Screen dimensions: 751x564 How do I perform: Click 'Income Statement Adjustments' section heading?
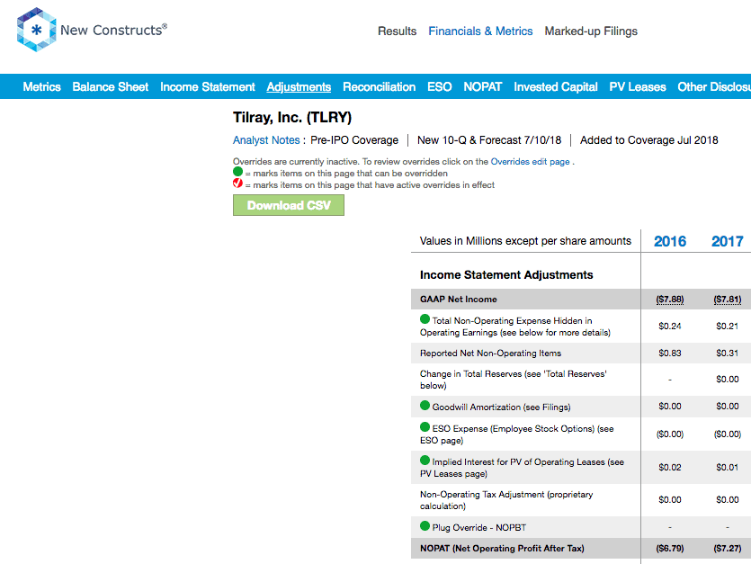point(506,274)
